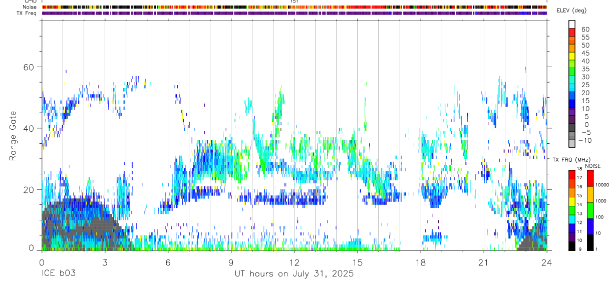Click the '24' hour tick on the time axis
This screenshot has height=284, width=615.
pos(546,262)
